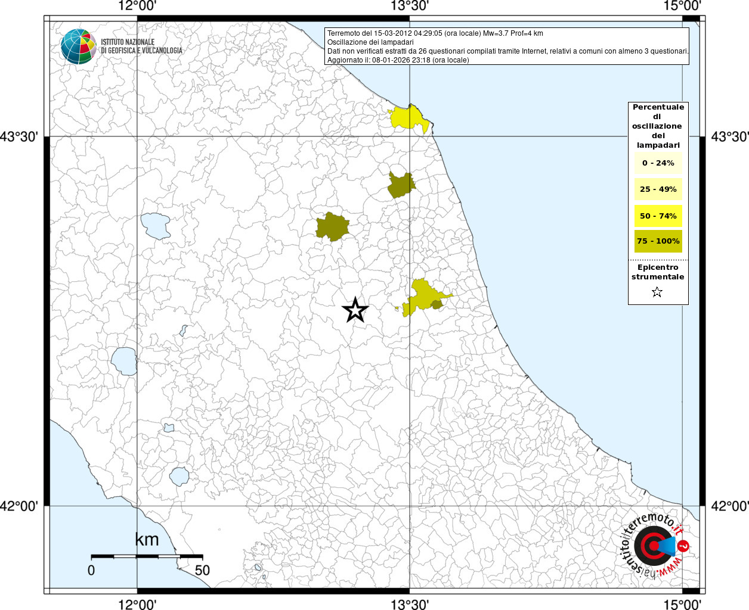Click the haisentitoilterremoto.it target logo
Image resolution: width=749 pixels, height=610 pixels.
[x=654, y=546]
